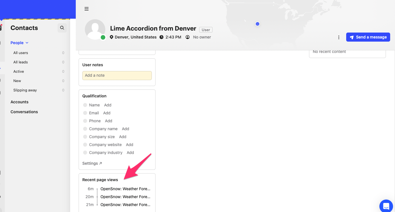Screen dimensions: 395x212
Task: Toggle the Email qualification circle
Action: [x=85, y=113]
